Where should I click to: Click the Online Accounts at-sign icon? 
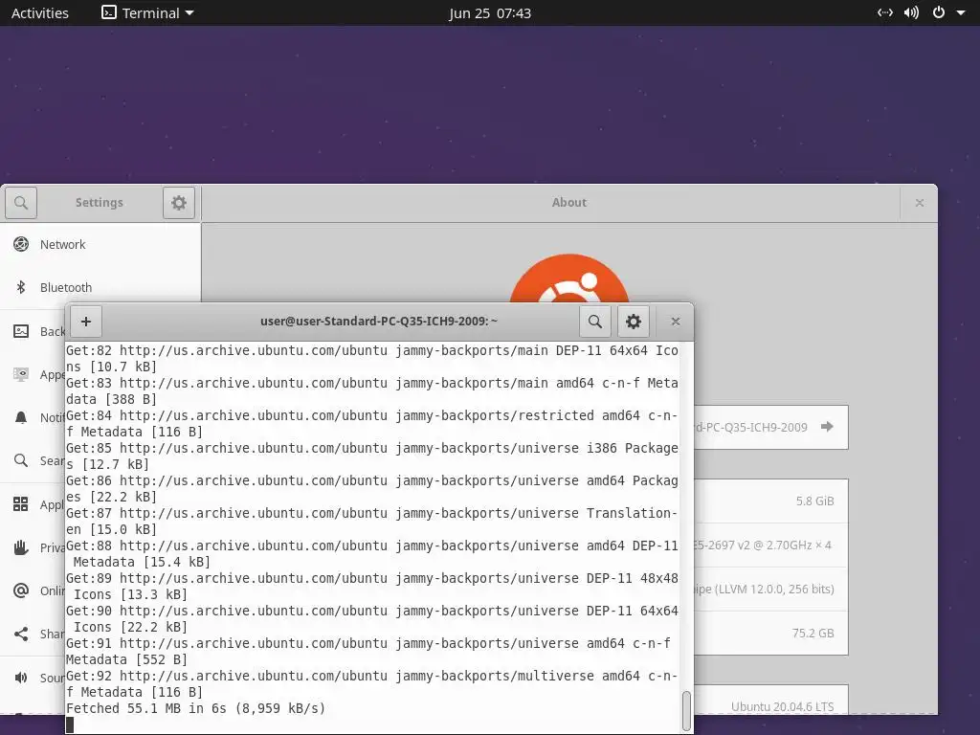pos(21,590)
